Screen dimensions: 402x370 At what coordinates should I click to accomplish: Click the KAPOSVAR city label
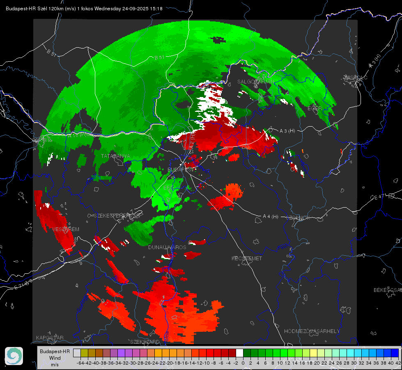[50, 338]
